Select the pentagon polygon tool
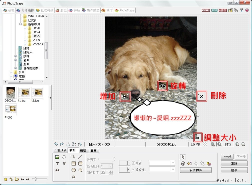 coord(80,170)
